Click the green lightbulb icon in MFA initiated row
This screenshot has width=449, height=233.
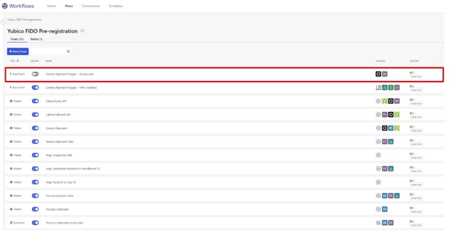point(390,87)
